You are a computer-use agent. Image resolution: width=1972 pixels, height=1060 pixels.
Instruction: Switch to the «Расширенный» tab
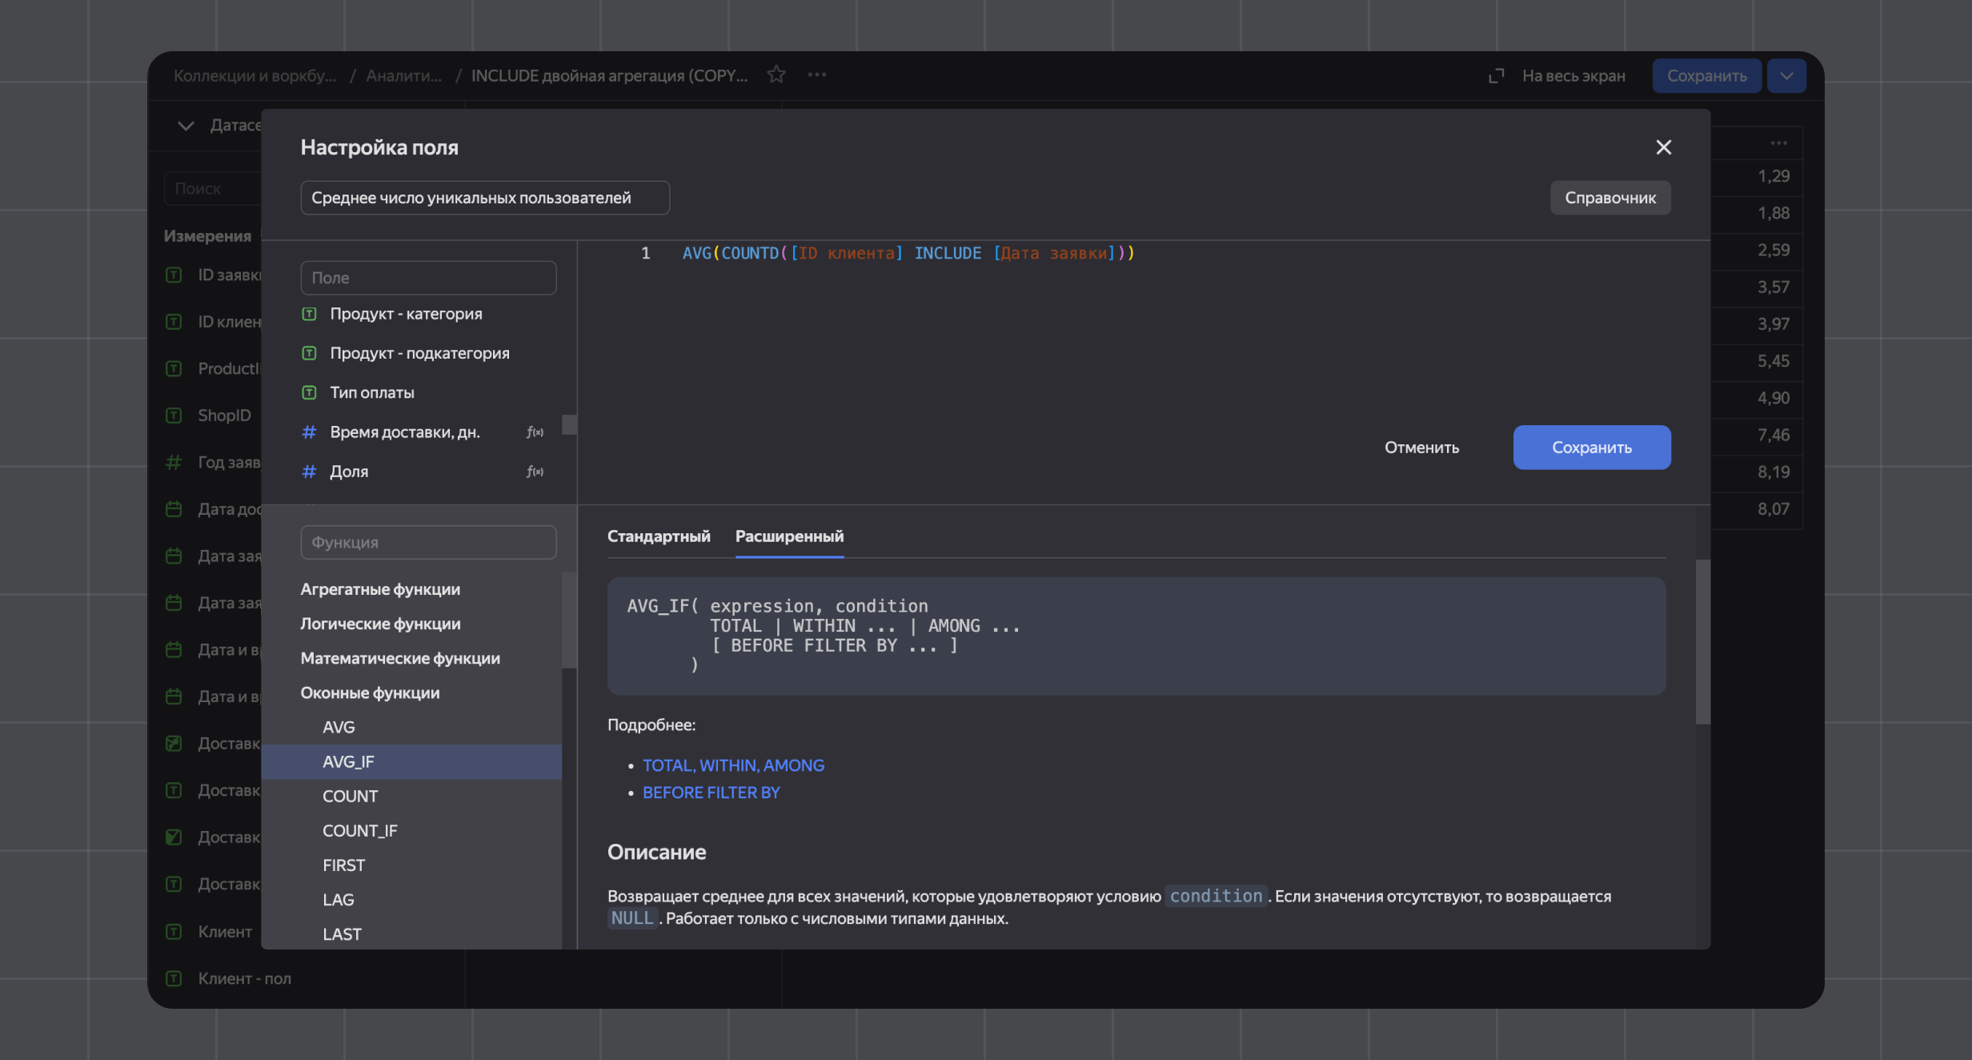pyautogui.click(x=789, y=536)
